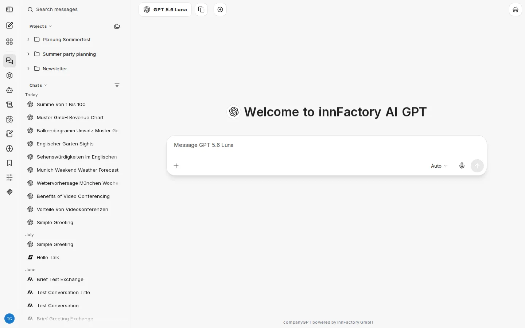525x328 pixels.
Task: Open the Muster GmbH Revenue Chart chat
Action: click(x=74, y=117)
